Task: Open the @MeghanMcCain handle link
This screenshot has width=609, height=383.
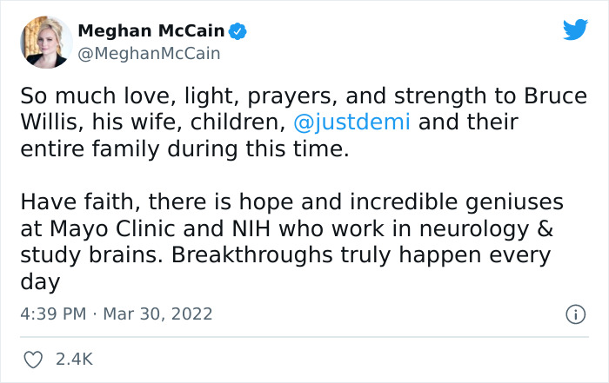Action: [149, 54]
